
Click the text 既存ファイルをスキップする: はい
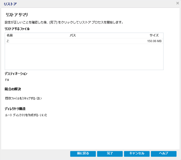pyautogui.click(x=23, y=98)
